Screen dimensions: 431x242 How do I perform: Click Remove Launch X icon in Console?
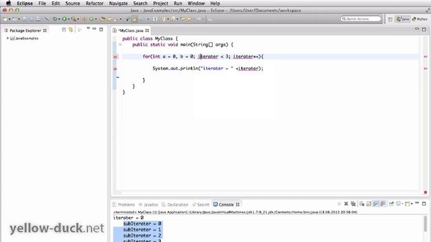(346, 204)
